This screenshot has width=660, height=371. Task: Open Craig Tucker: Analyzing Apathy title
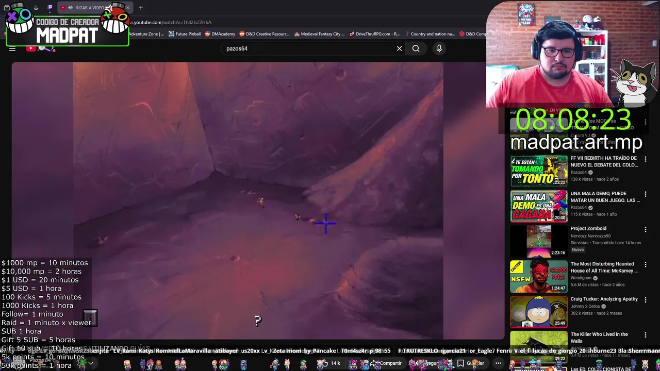click(x=604, y=299)
